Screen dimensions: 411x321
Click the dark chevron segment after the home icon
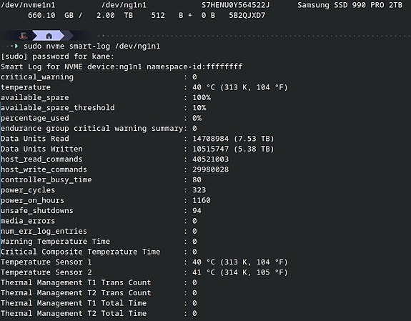coord(69,36)
